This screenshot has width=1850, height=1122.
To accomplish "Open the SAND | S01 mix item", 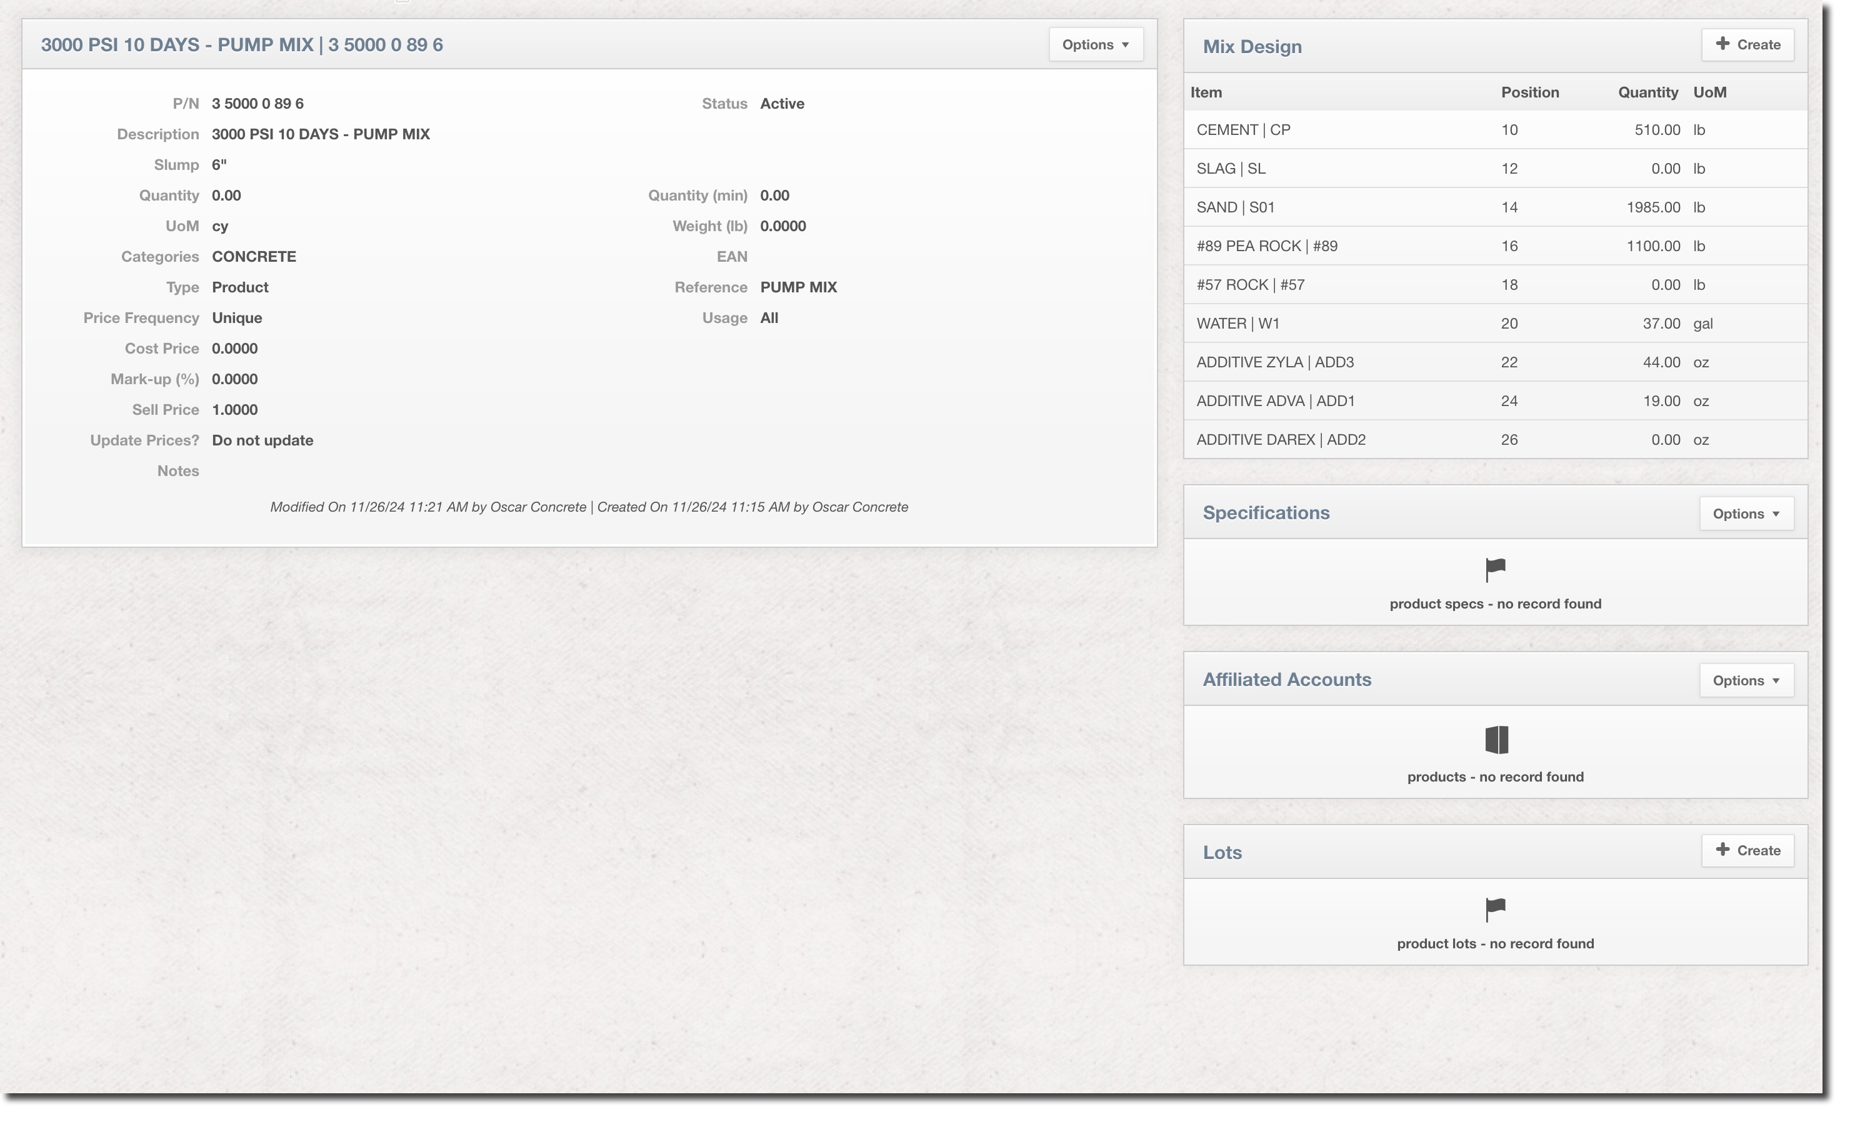I will pyautogui.click(x=1235, y=207).
